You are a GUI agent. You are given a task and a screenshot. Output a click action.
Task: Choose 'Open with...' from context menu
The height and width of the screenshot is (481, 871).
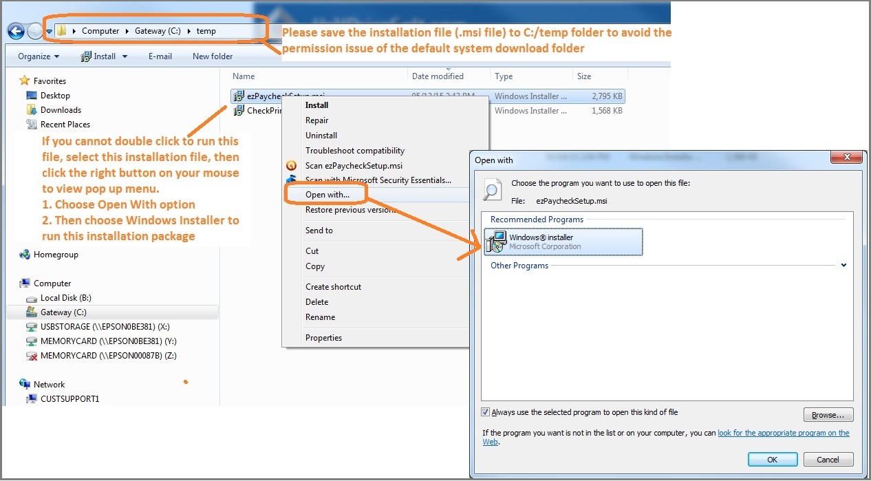[x=327, y=195]
